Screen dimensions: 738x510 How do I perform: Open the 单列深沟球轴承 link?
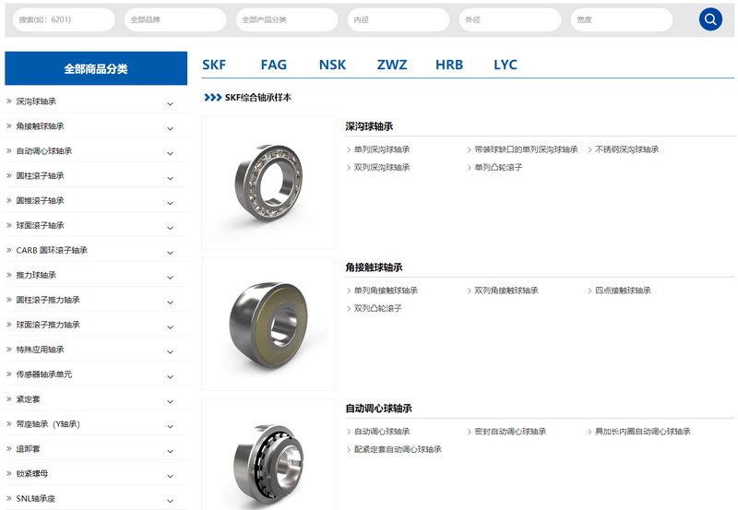(x=382, y=149)
